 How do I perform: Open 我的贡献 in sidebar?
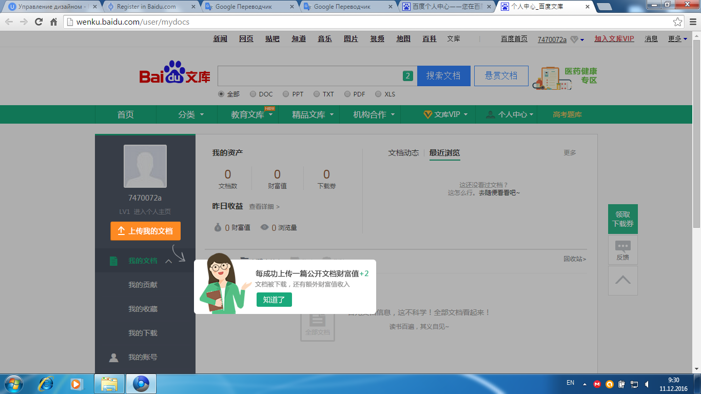143,285
